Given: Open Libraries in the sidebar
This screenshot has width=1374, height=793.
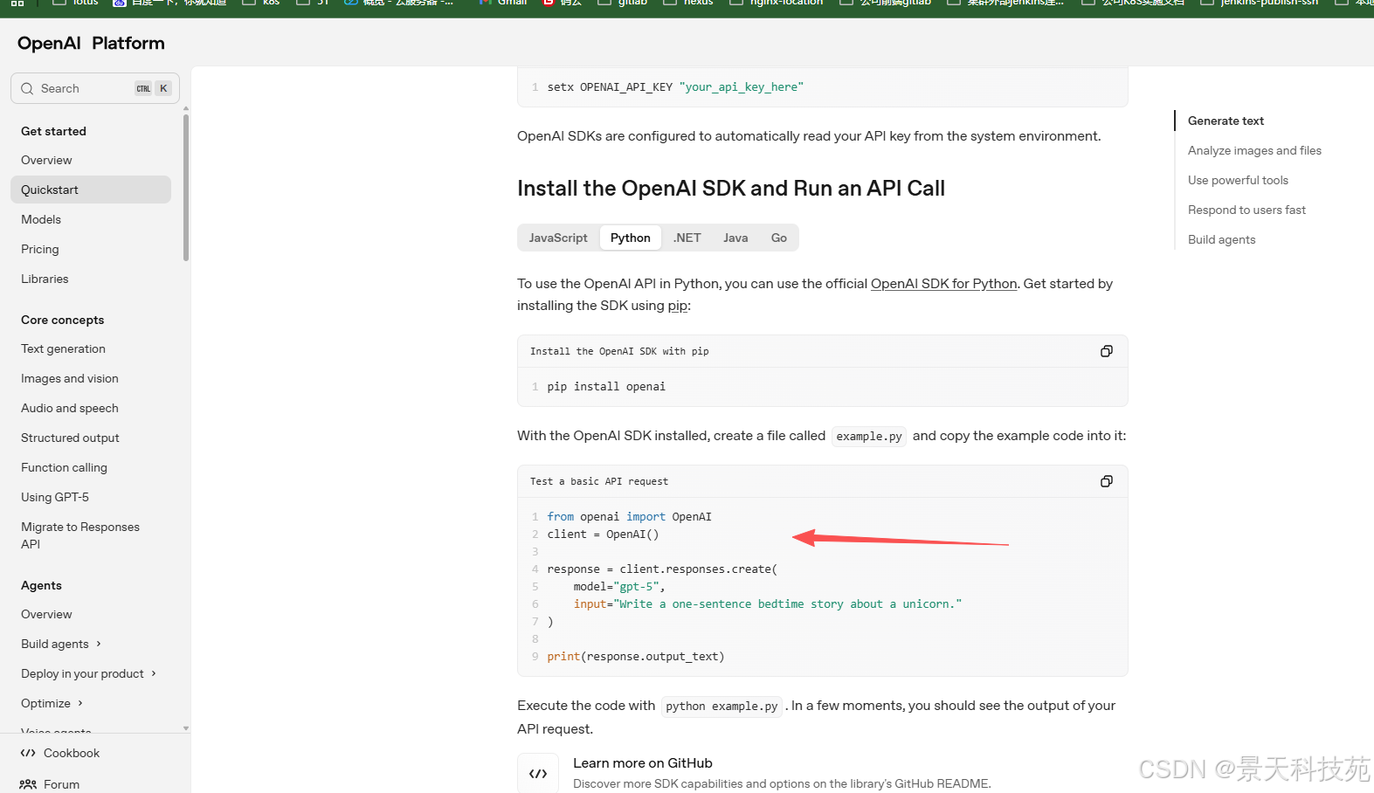Looking at the screenshot, I should point(91,279).
